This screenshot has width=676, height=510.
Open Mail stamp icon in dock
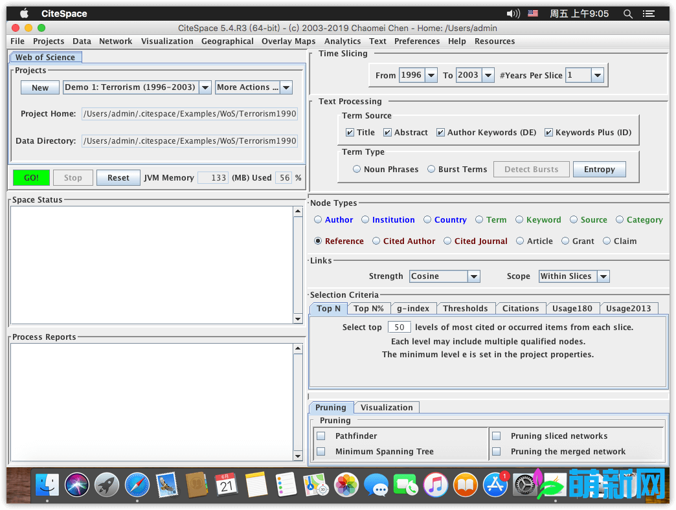point(167,485)
